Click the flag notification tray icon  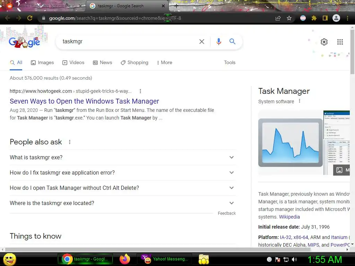pos(278,259)
